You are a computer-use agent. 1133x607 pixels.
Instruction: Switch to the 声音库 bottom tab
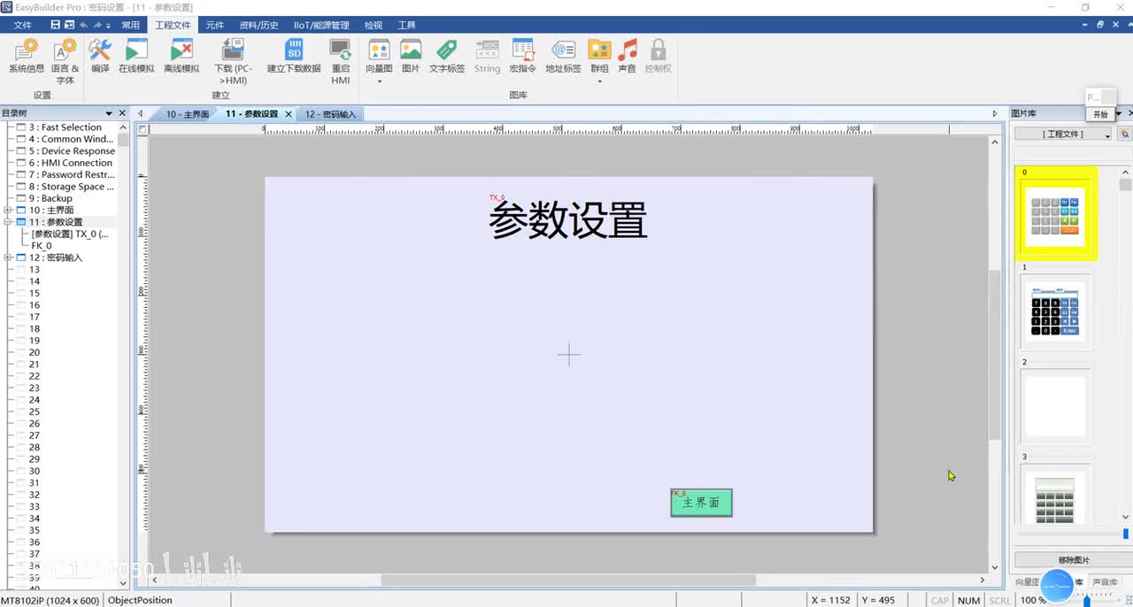pos(1105,582)
